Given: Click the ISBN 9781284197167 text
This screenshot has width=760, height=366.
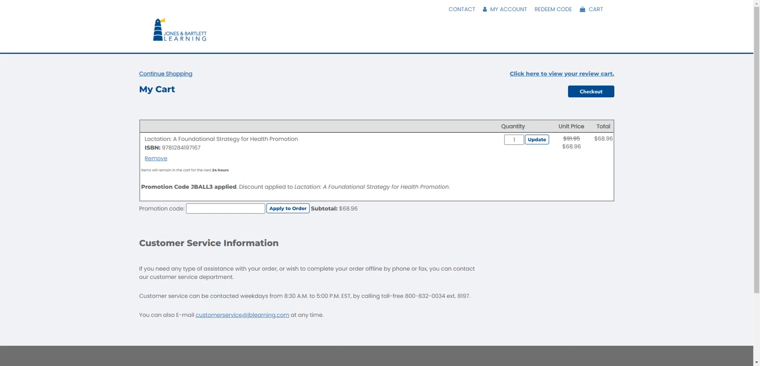Looking at the screenshot, I should point(172,148).
